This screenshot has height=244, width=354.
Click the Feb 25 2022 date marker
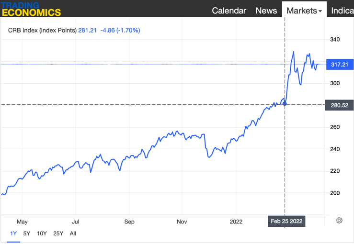point(286,221)
